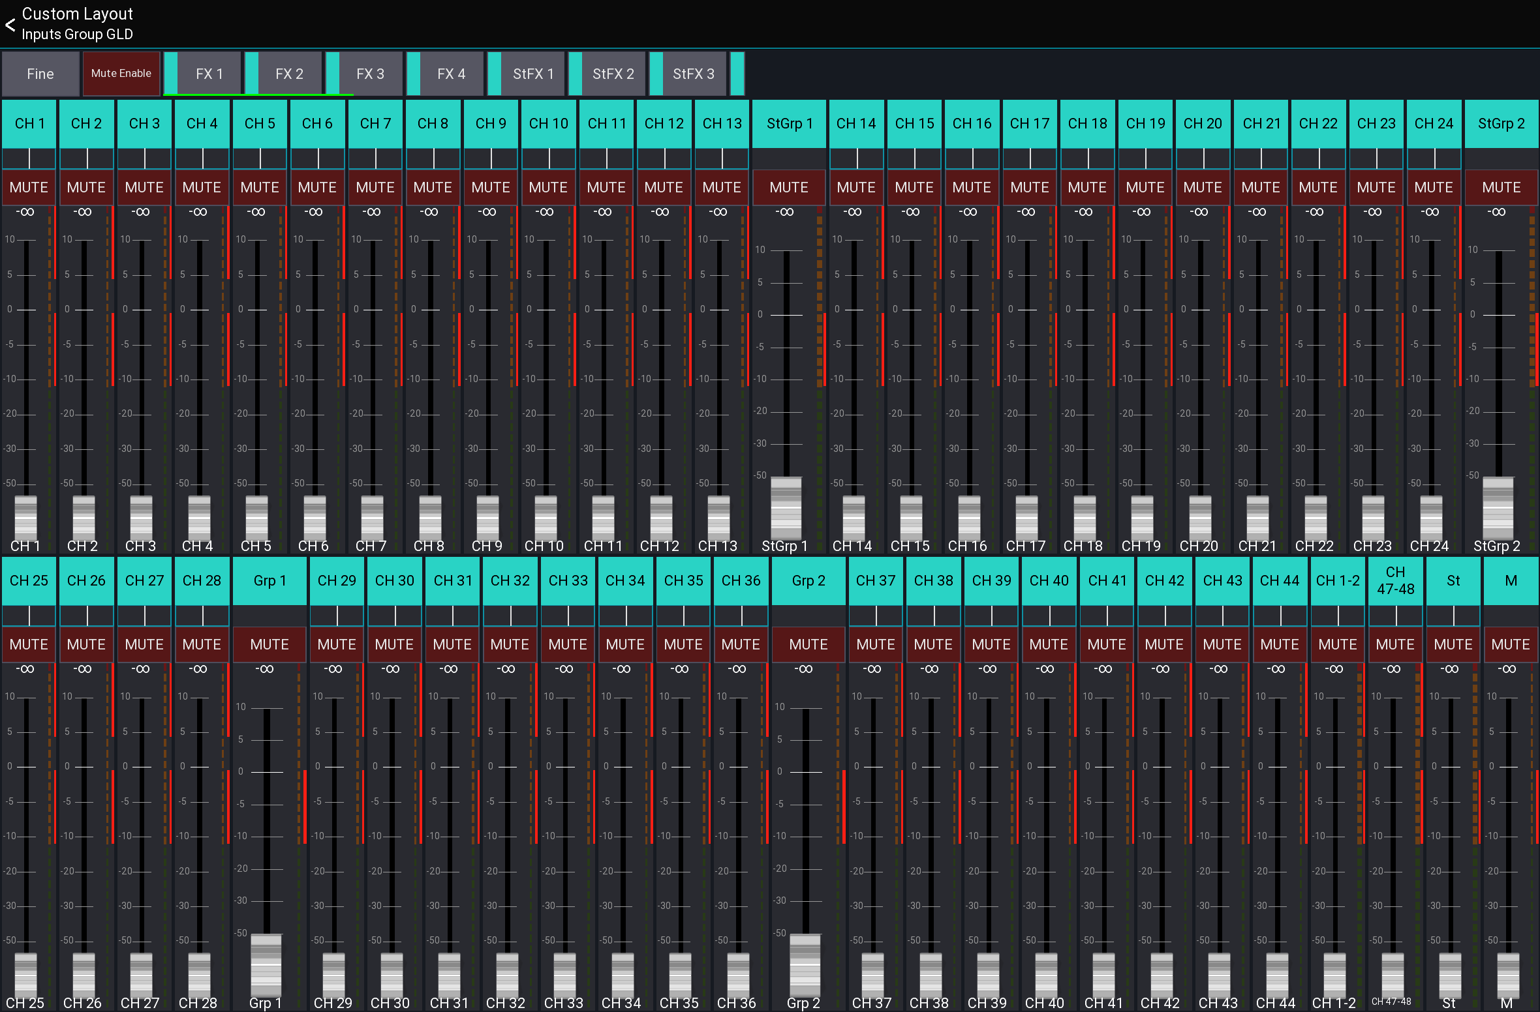Select the CH 1-2 header button
The width and height of the screenshot is (1540, 1012).
coord(1338,581)
